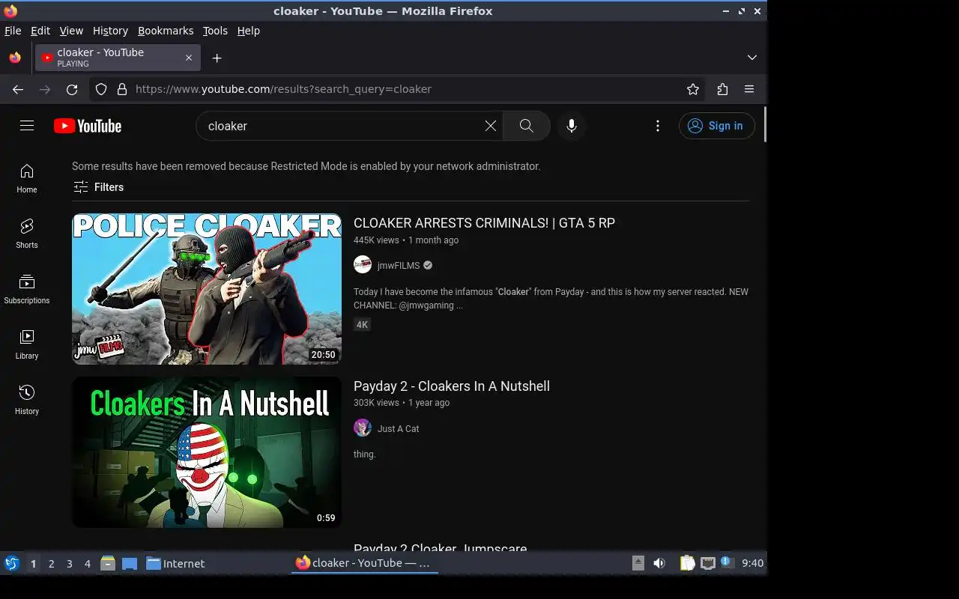Viewport: 959px width, 599px height.
Task: Go back with browser back arrow
Action: 18,89
